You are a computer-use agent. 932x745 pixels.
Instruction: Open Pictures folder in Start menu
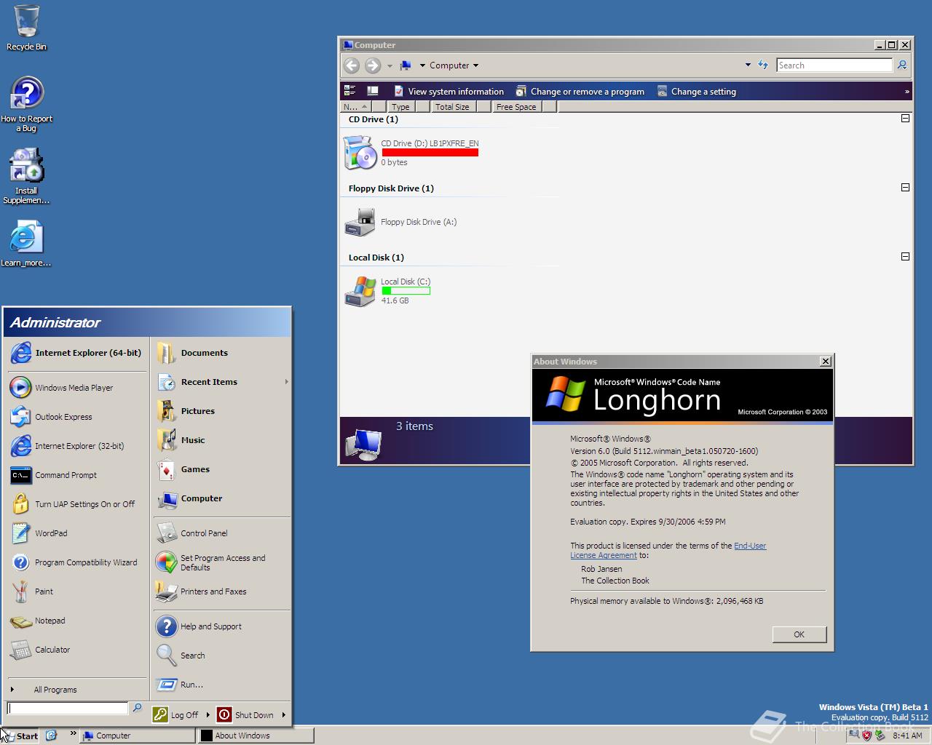point(222,411)
